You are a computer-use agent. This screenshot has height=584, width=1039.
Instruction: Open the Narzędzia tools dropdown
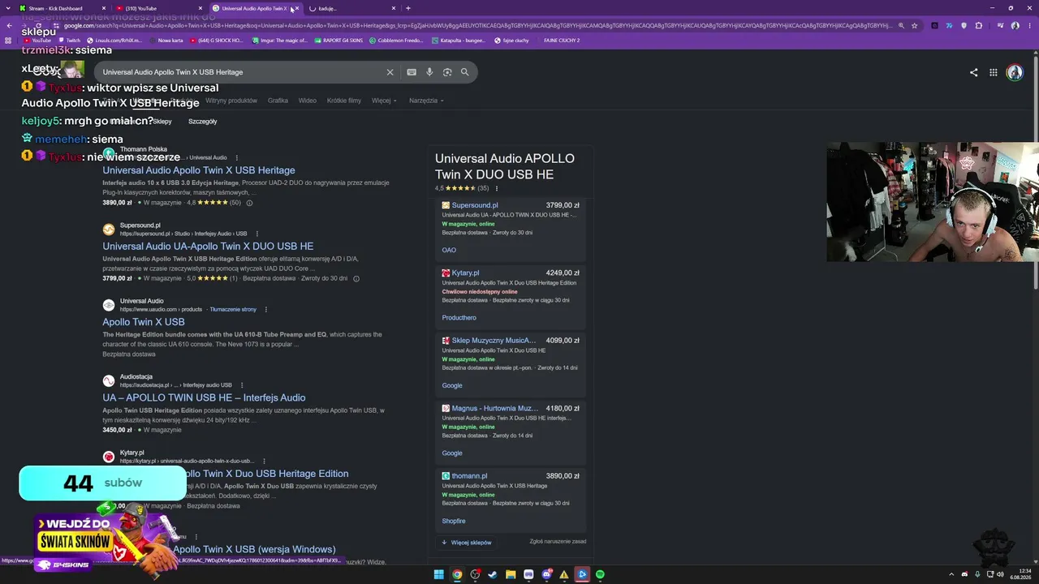(x=426, y=101)
